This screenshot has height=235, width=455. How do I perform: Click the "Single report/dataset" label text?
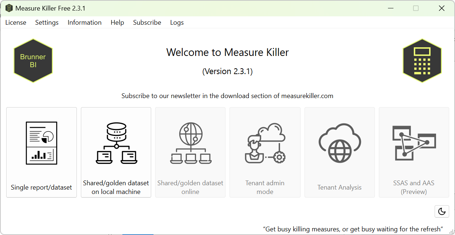(42, 187)
